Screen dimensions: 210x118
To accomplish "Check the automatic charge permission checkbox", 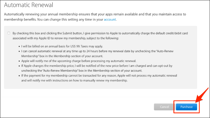I will [x=9, y=33].
